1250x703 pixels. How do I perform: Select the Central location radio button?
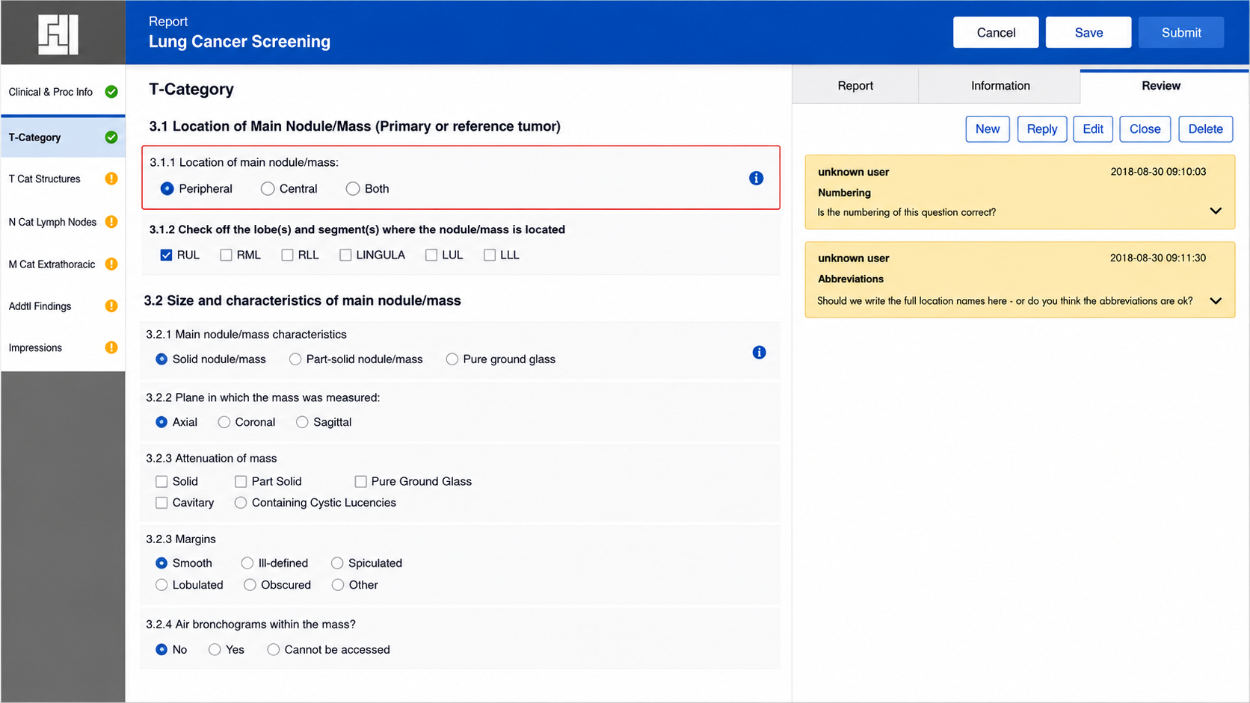click(268, 189)
